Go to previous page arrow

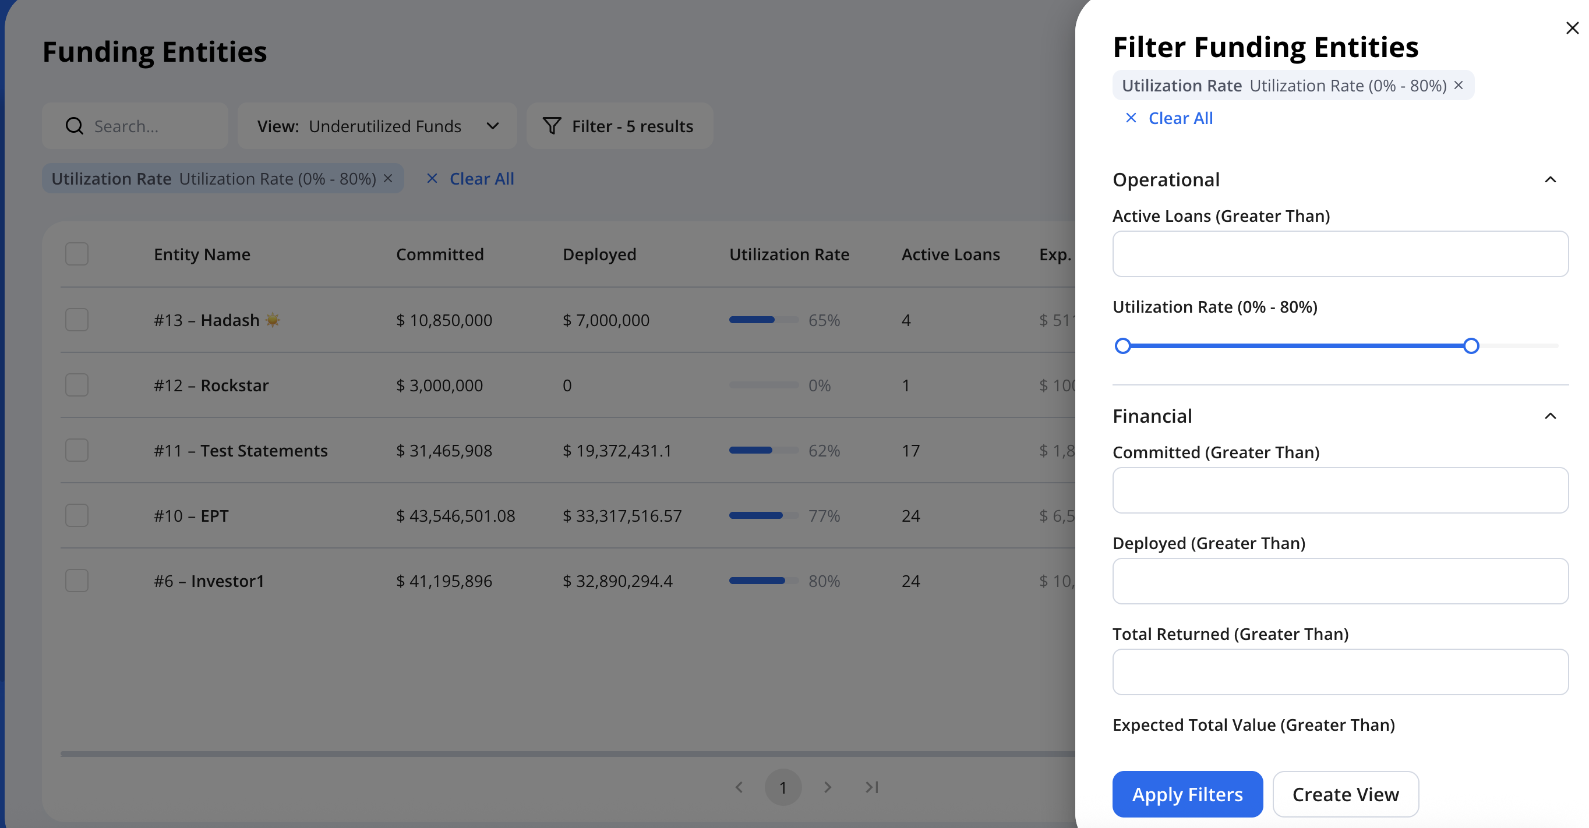click(739, 787)
